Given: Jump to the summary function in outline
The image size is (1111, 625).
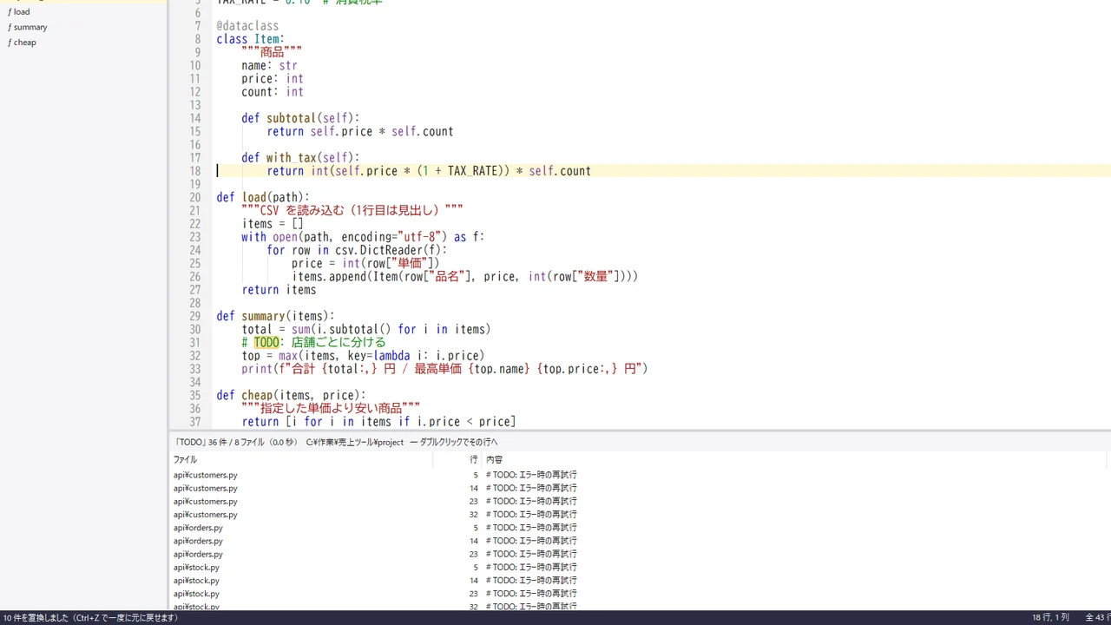Looking at the screenshot, I should pyautogui.click(x=28, y=27).
